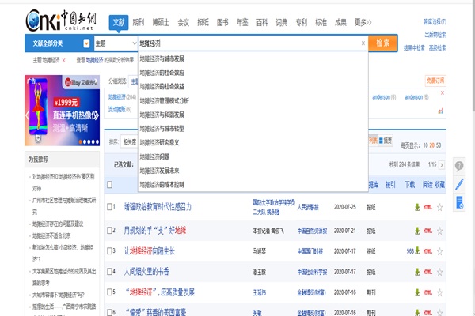This screenshot has height=316, width=475.
Task: Check the box for result 2
Action: click(109, 231)
